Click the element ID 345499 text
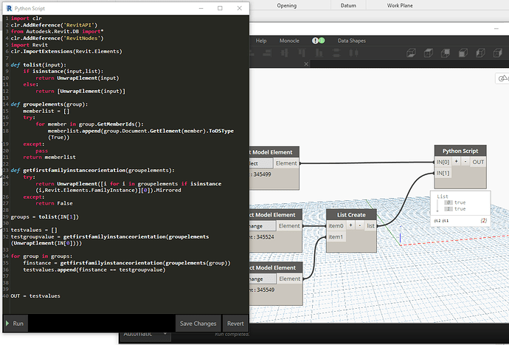 (x=262, y=174)
